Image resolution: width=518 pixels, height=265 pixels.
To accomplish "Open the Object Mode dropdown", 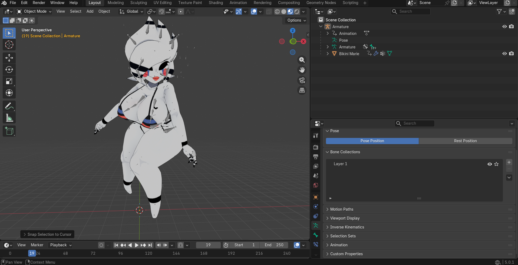I will 34,11.
